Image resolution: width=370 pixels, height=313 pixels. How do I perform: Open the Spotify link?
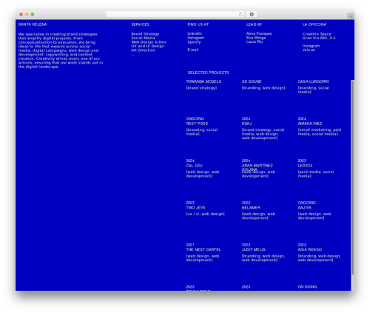pyautogui.click(x=194, y=42)
